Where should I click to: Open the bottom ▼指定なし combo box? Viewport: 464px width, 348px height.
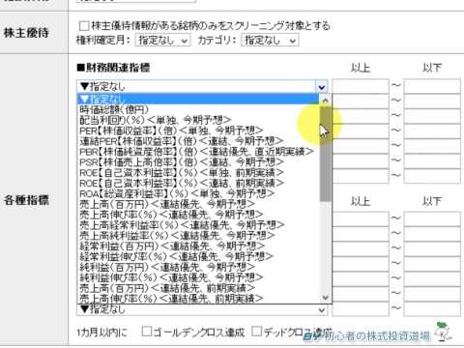click(202, 309)
